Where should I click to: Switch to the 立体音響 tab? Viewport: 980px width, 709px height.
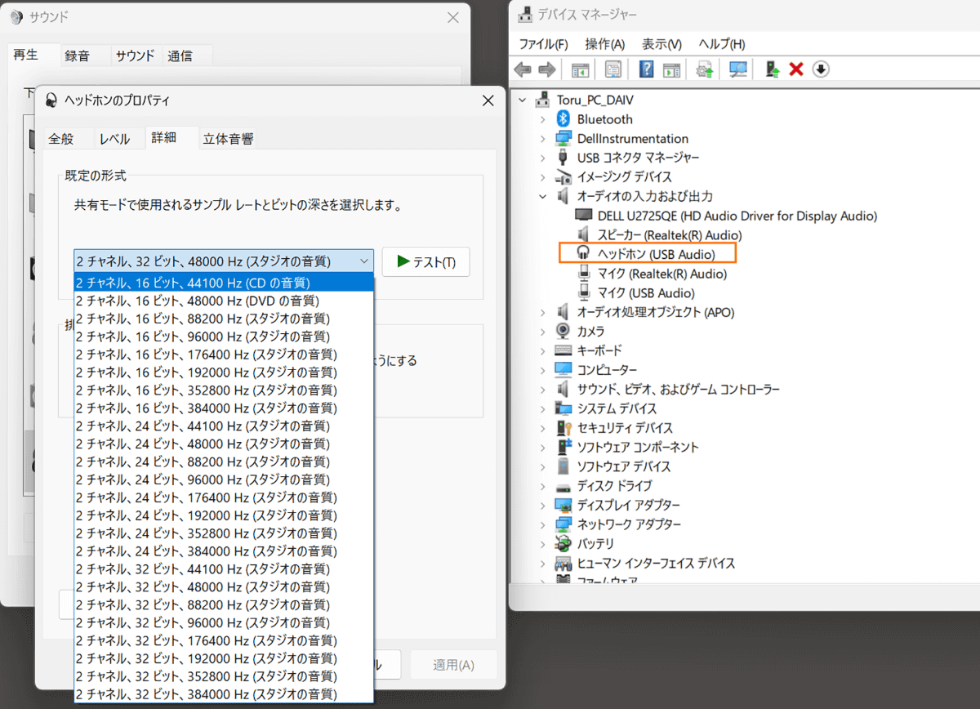(x=228, y=139)
